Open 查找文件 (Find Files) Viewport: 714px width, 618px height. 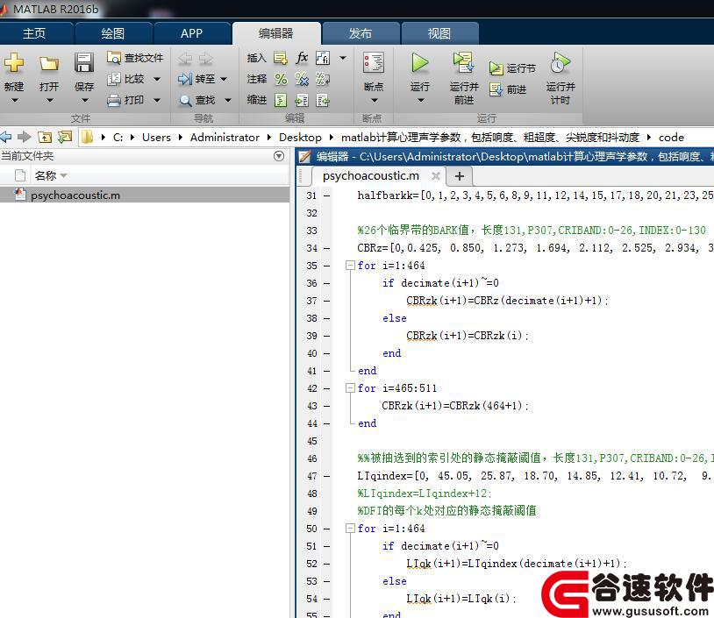pyautogui.click(x=135, y=58)
